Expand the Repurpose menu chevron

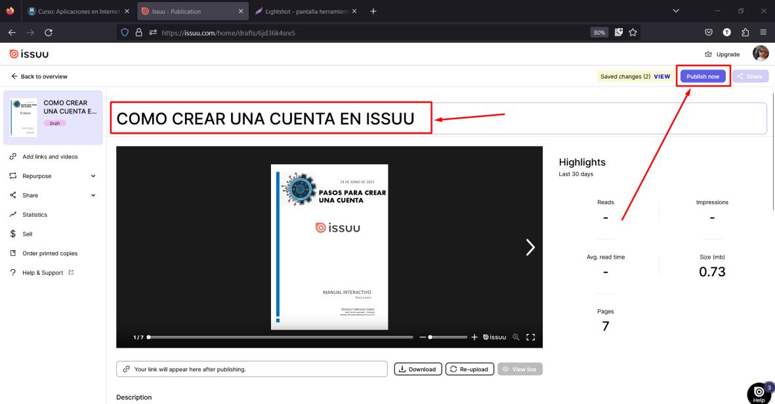(x=93, y=176)
